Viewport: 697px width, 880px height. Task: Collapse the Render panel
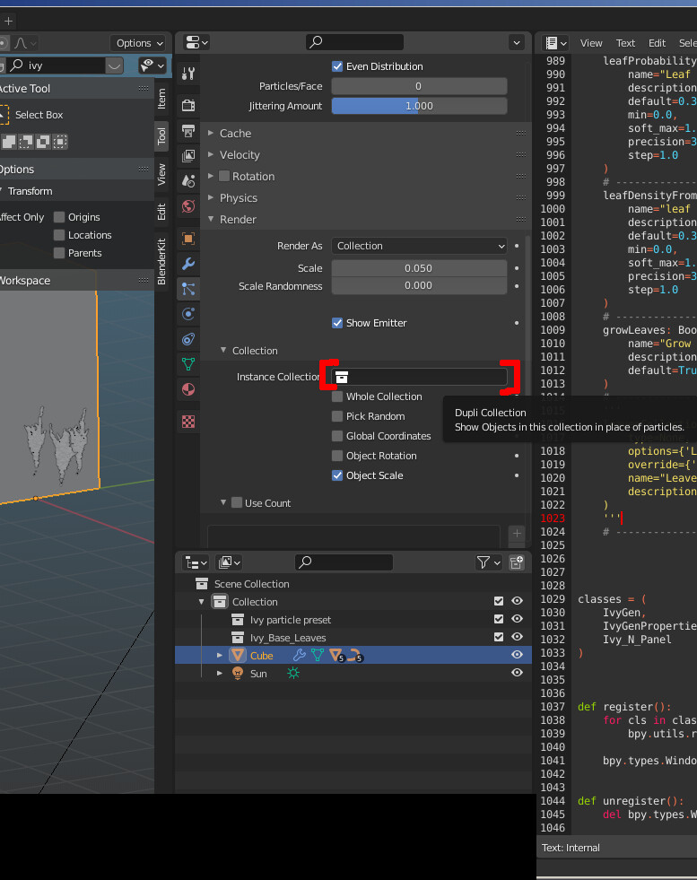point(211,219)
